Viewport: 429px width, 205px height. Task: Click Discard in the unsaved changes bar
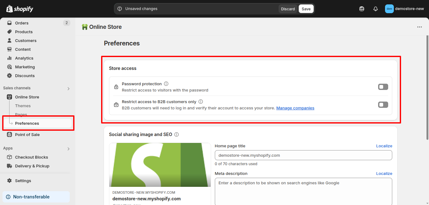click(288, 8)
